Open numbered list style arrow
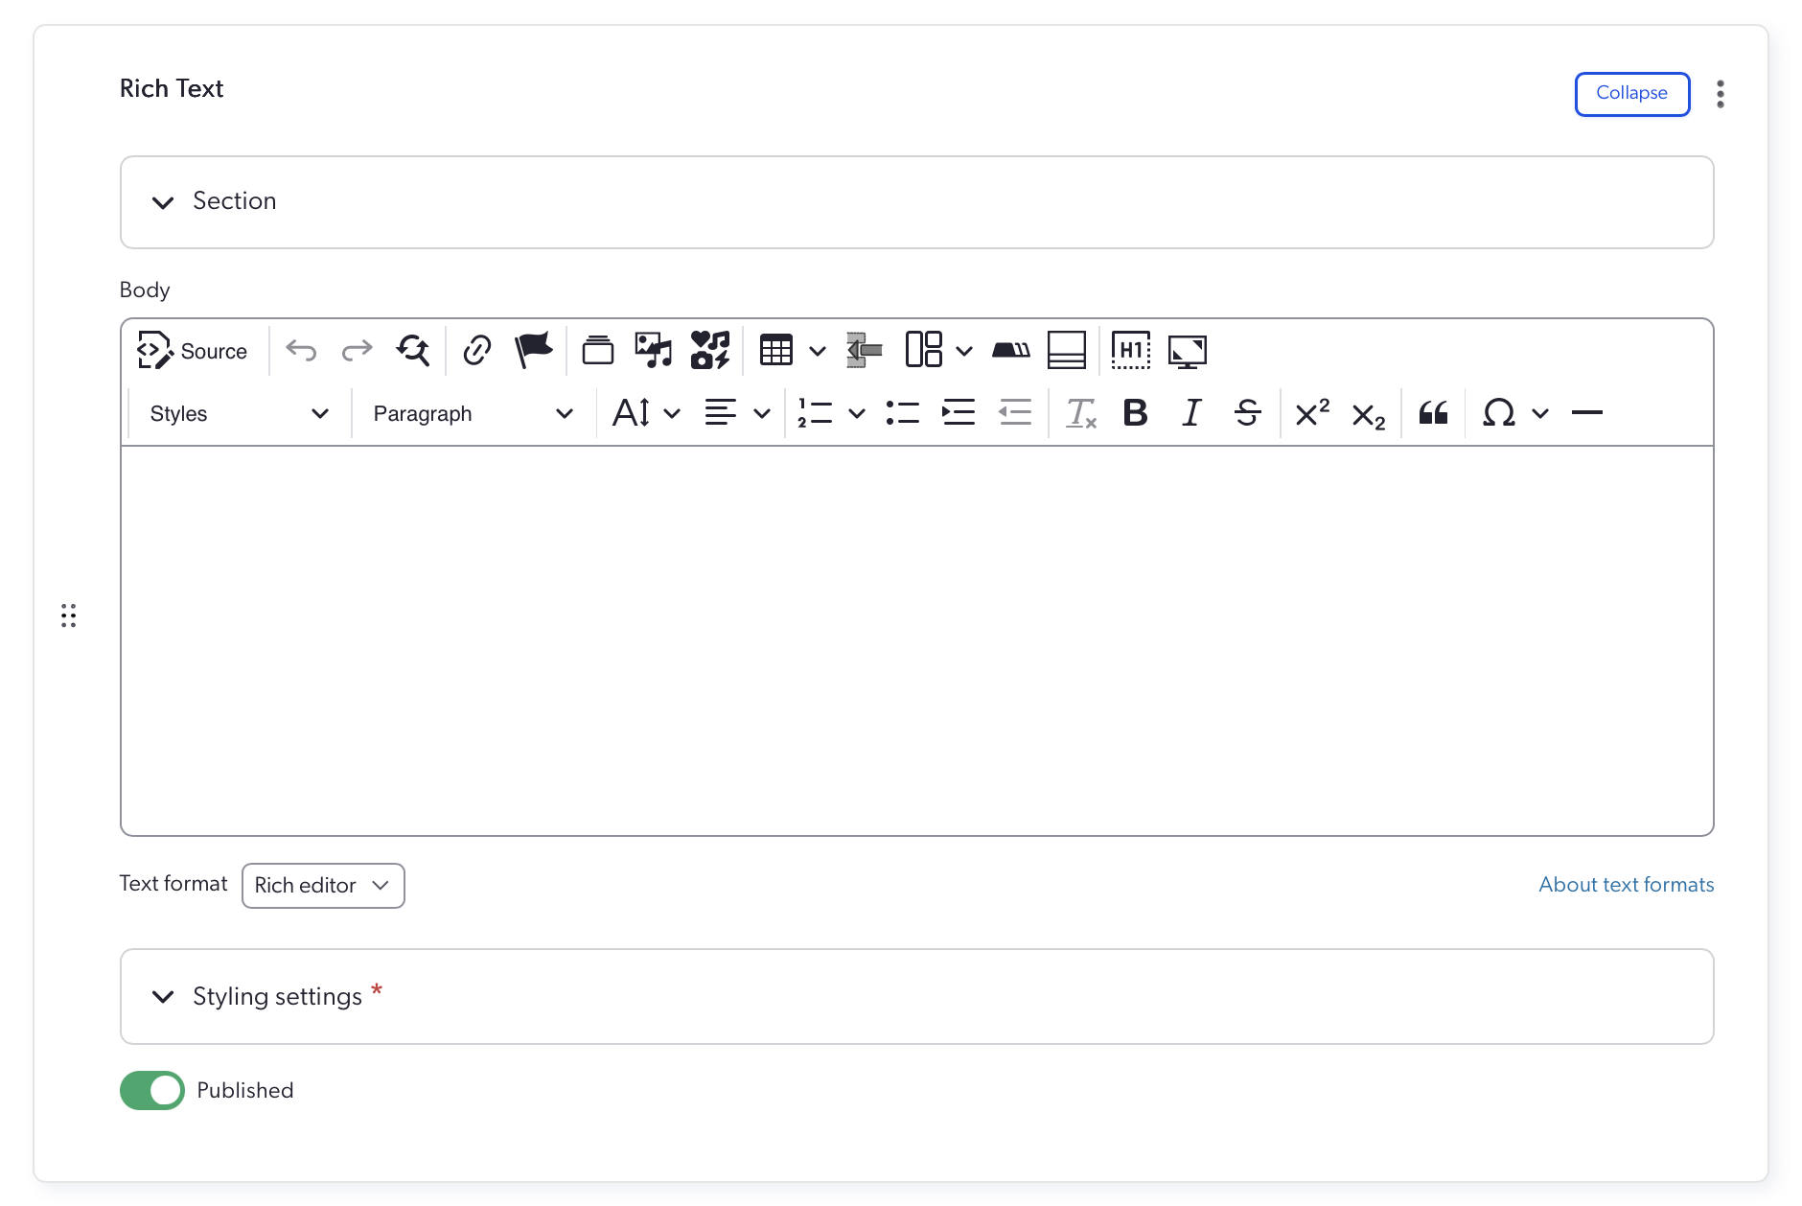The height and width of the screenshot is (1206, 1802). [x=857, y=414]
